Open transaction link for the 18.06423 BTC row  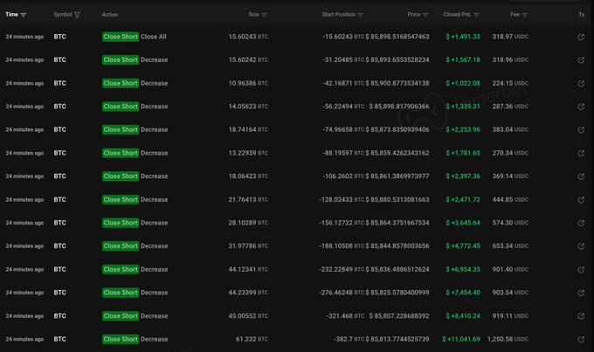[x=581, y=176]
